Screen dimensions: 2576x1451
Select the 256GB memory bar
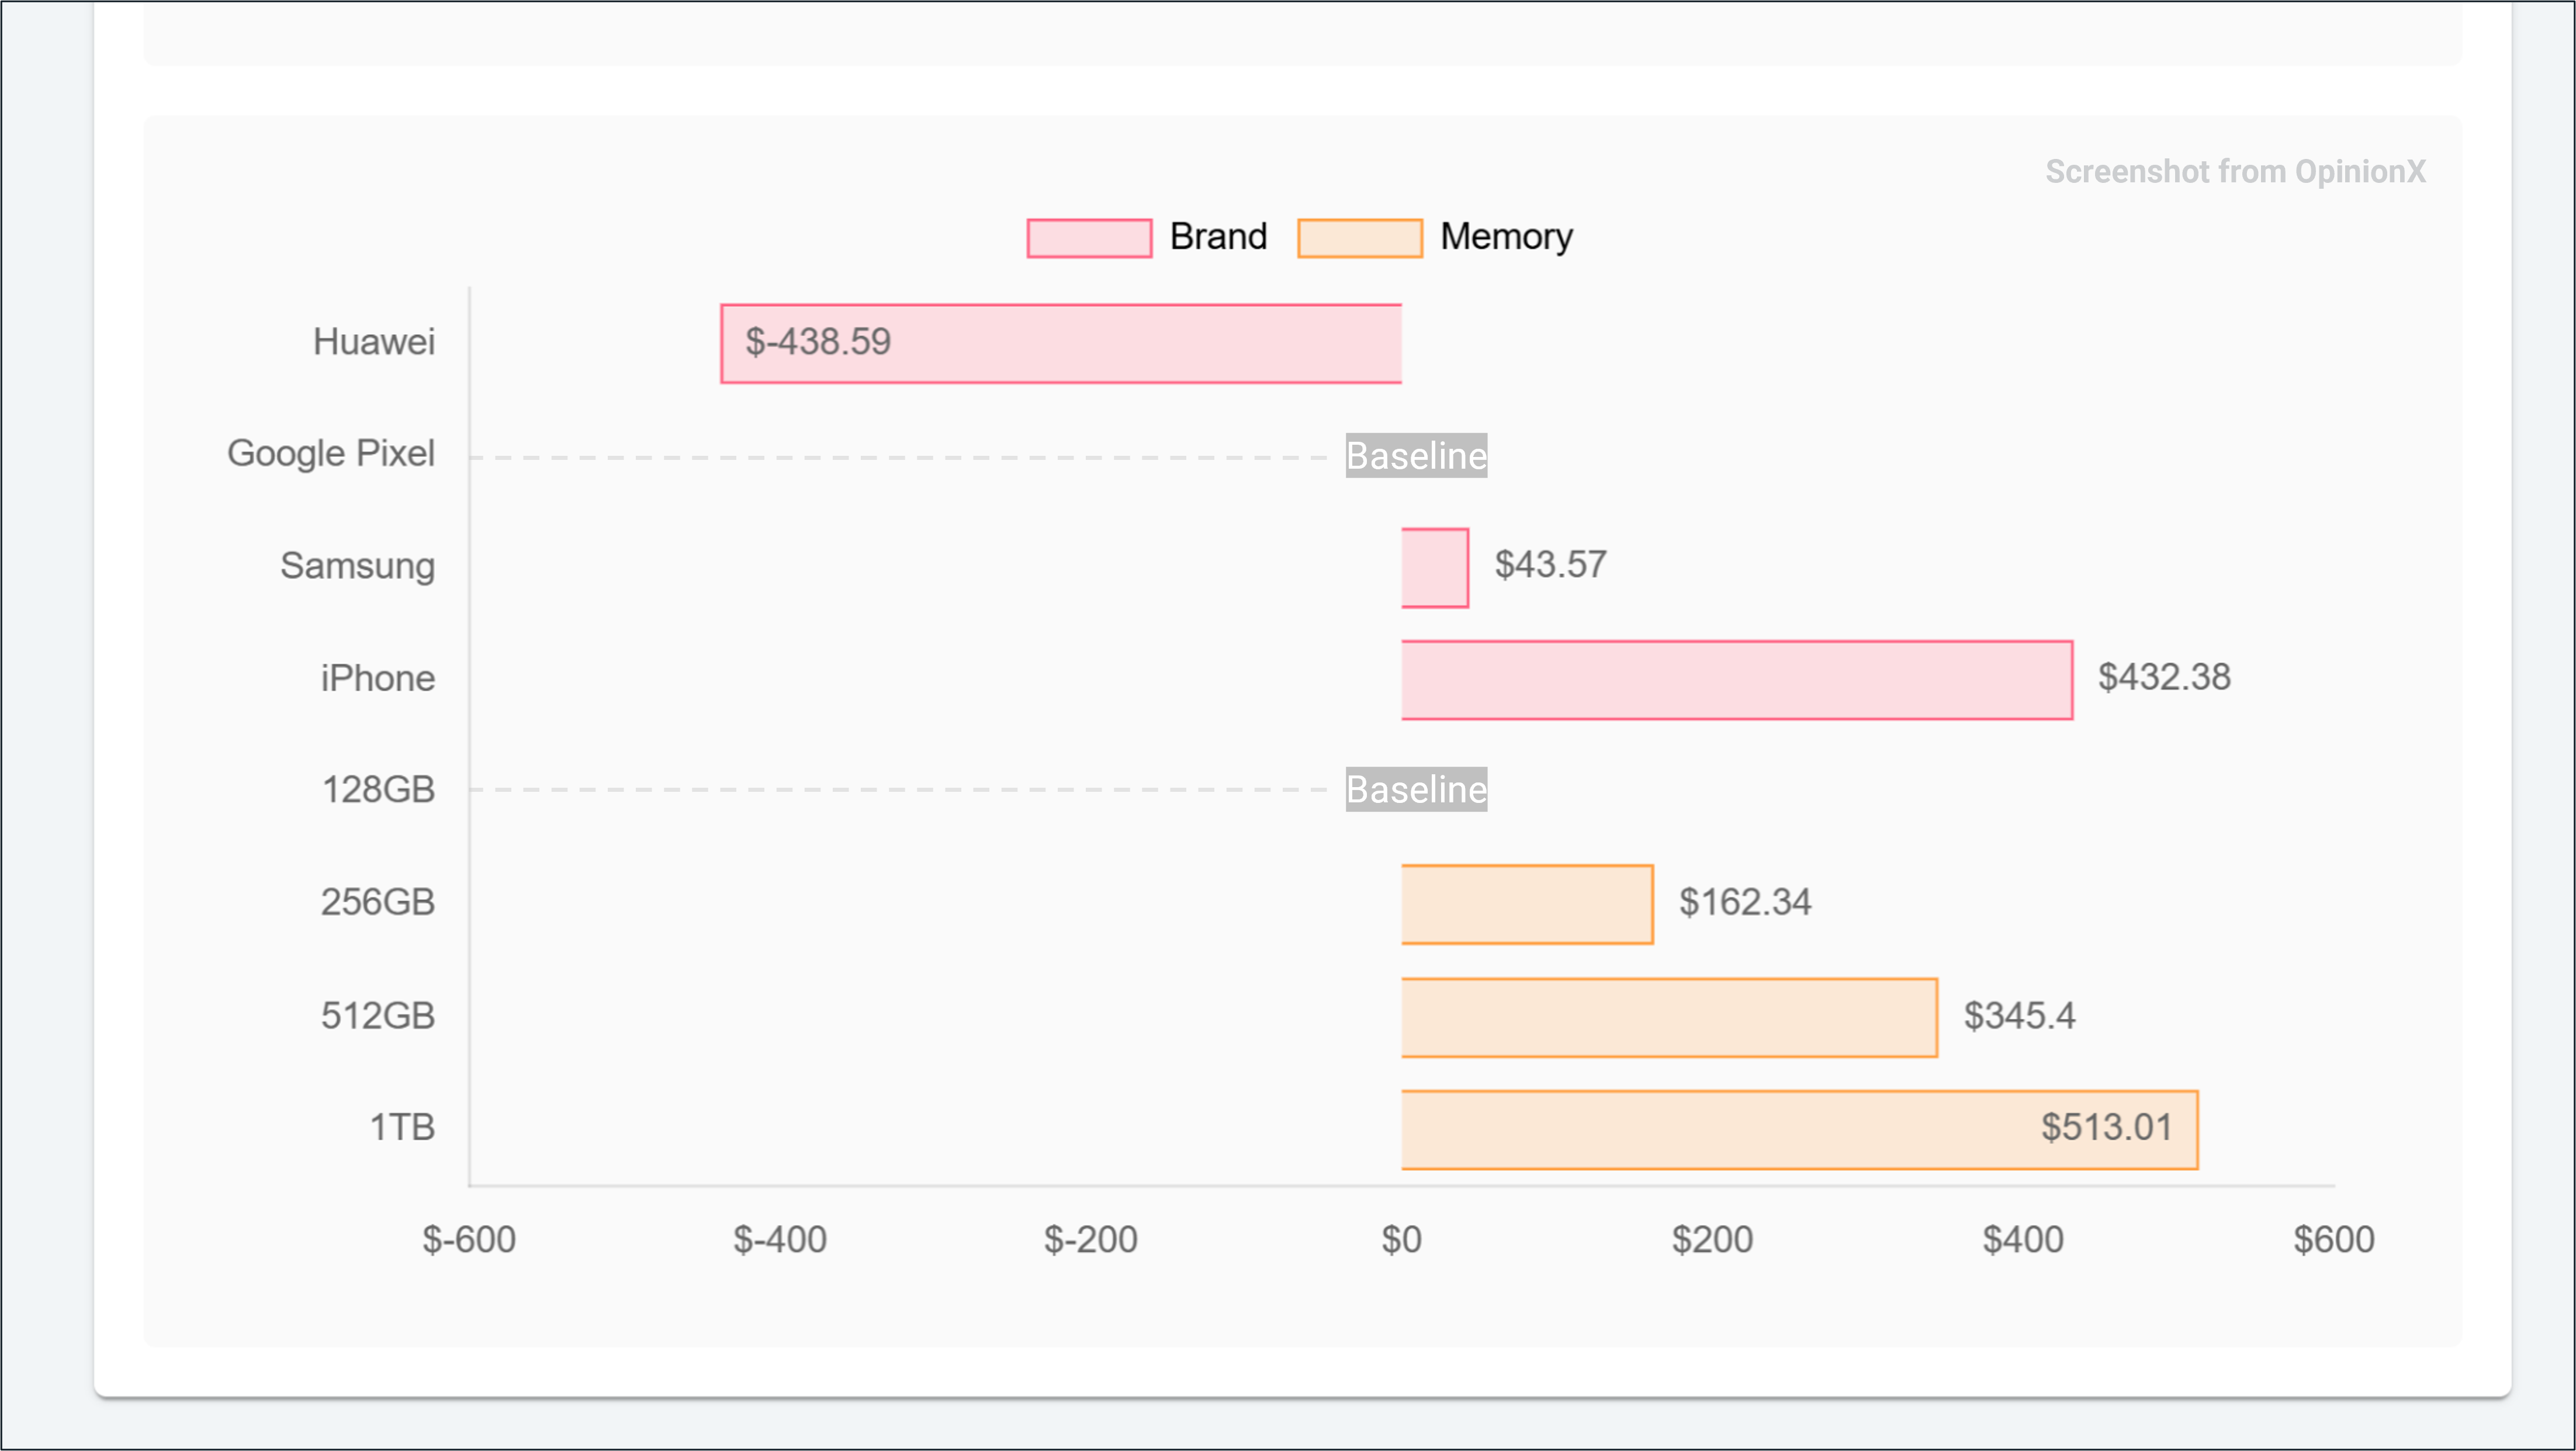pyautogui.click(x=1527, y=904)
